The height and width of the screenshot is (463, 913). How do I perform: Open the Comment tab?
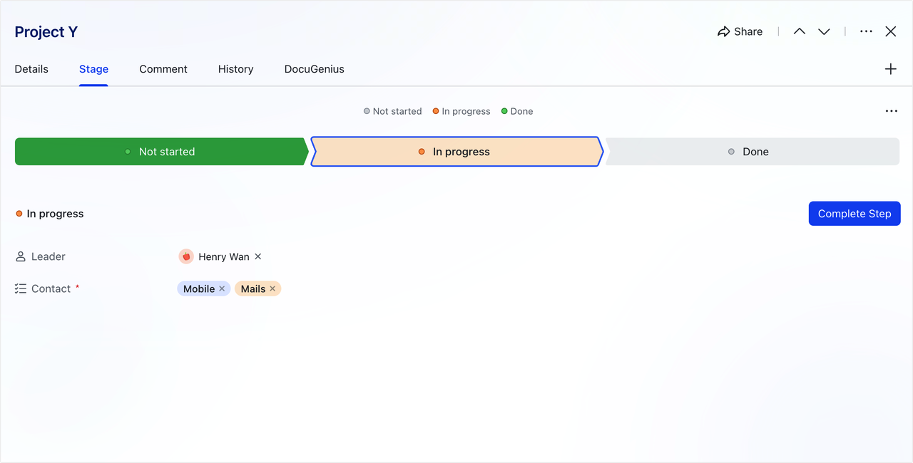[x=163, y=69]
